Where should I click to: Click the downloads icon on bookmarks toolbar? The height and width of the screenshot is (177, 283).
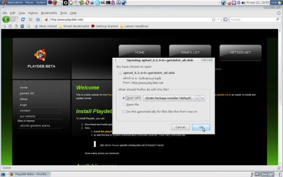[x=16, y=26]
